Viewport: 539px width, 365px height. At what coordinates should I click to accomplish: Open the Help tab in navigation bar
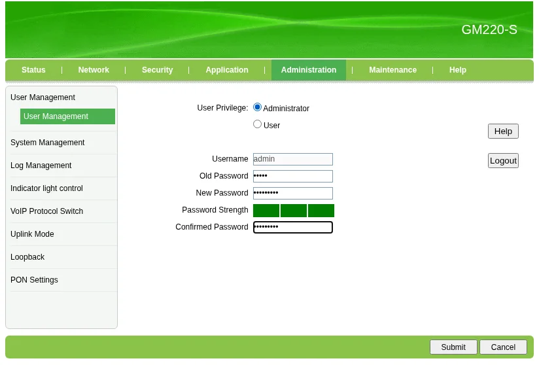pyautogui.click(x=457, y=70)
